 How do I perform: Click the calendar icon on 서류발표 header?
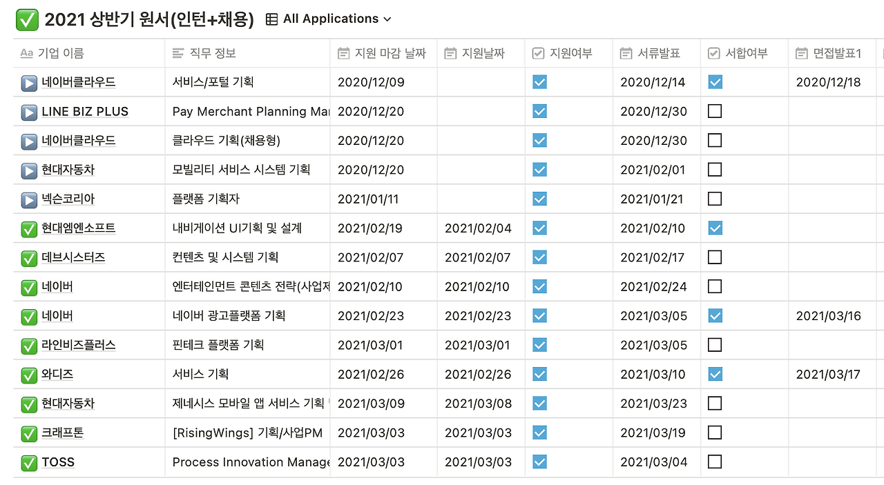pos(625,52)
